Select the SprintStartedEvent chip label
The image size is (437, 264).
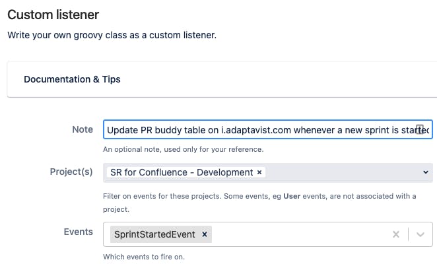tap(154, 234)
